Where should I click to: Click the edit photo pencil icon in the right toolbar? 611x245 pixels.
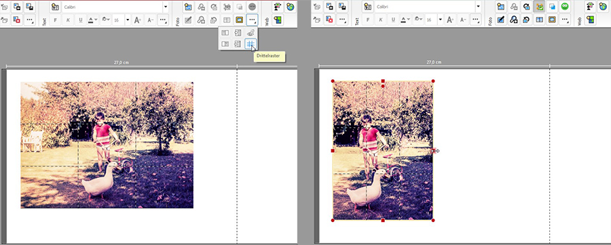pos(501,20)
